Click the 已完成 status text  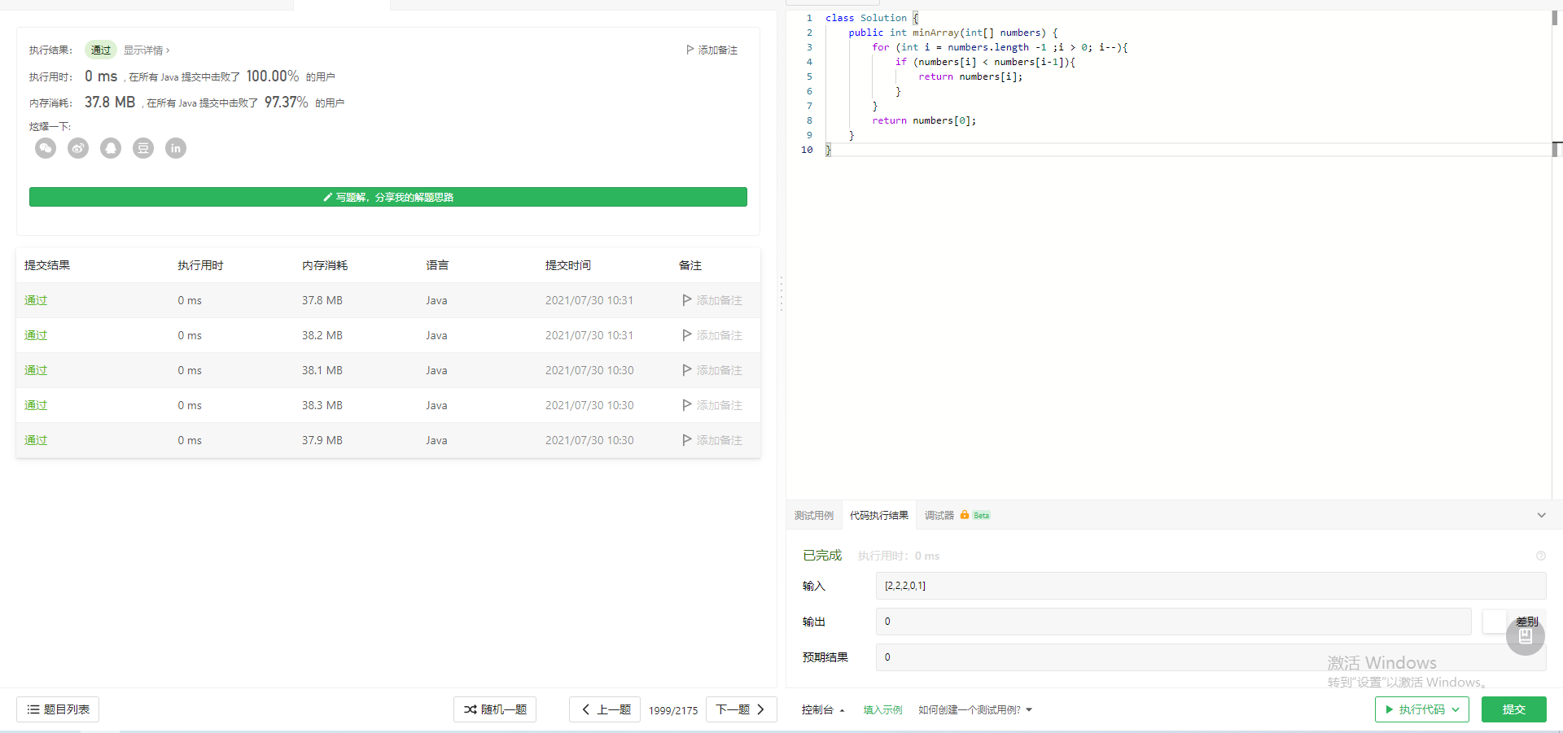pos(822,556)
